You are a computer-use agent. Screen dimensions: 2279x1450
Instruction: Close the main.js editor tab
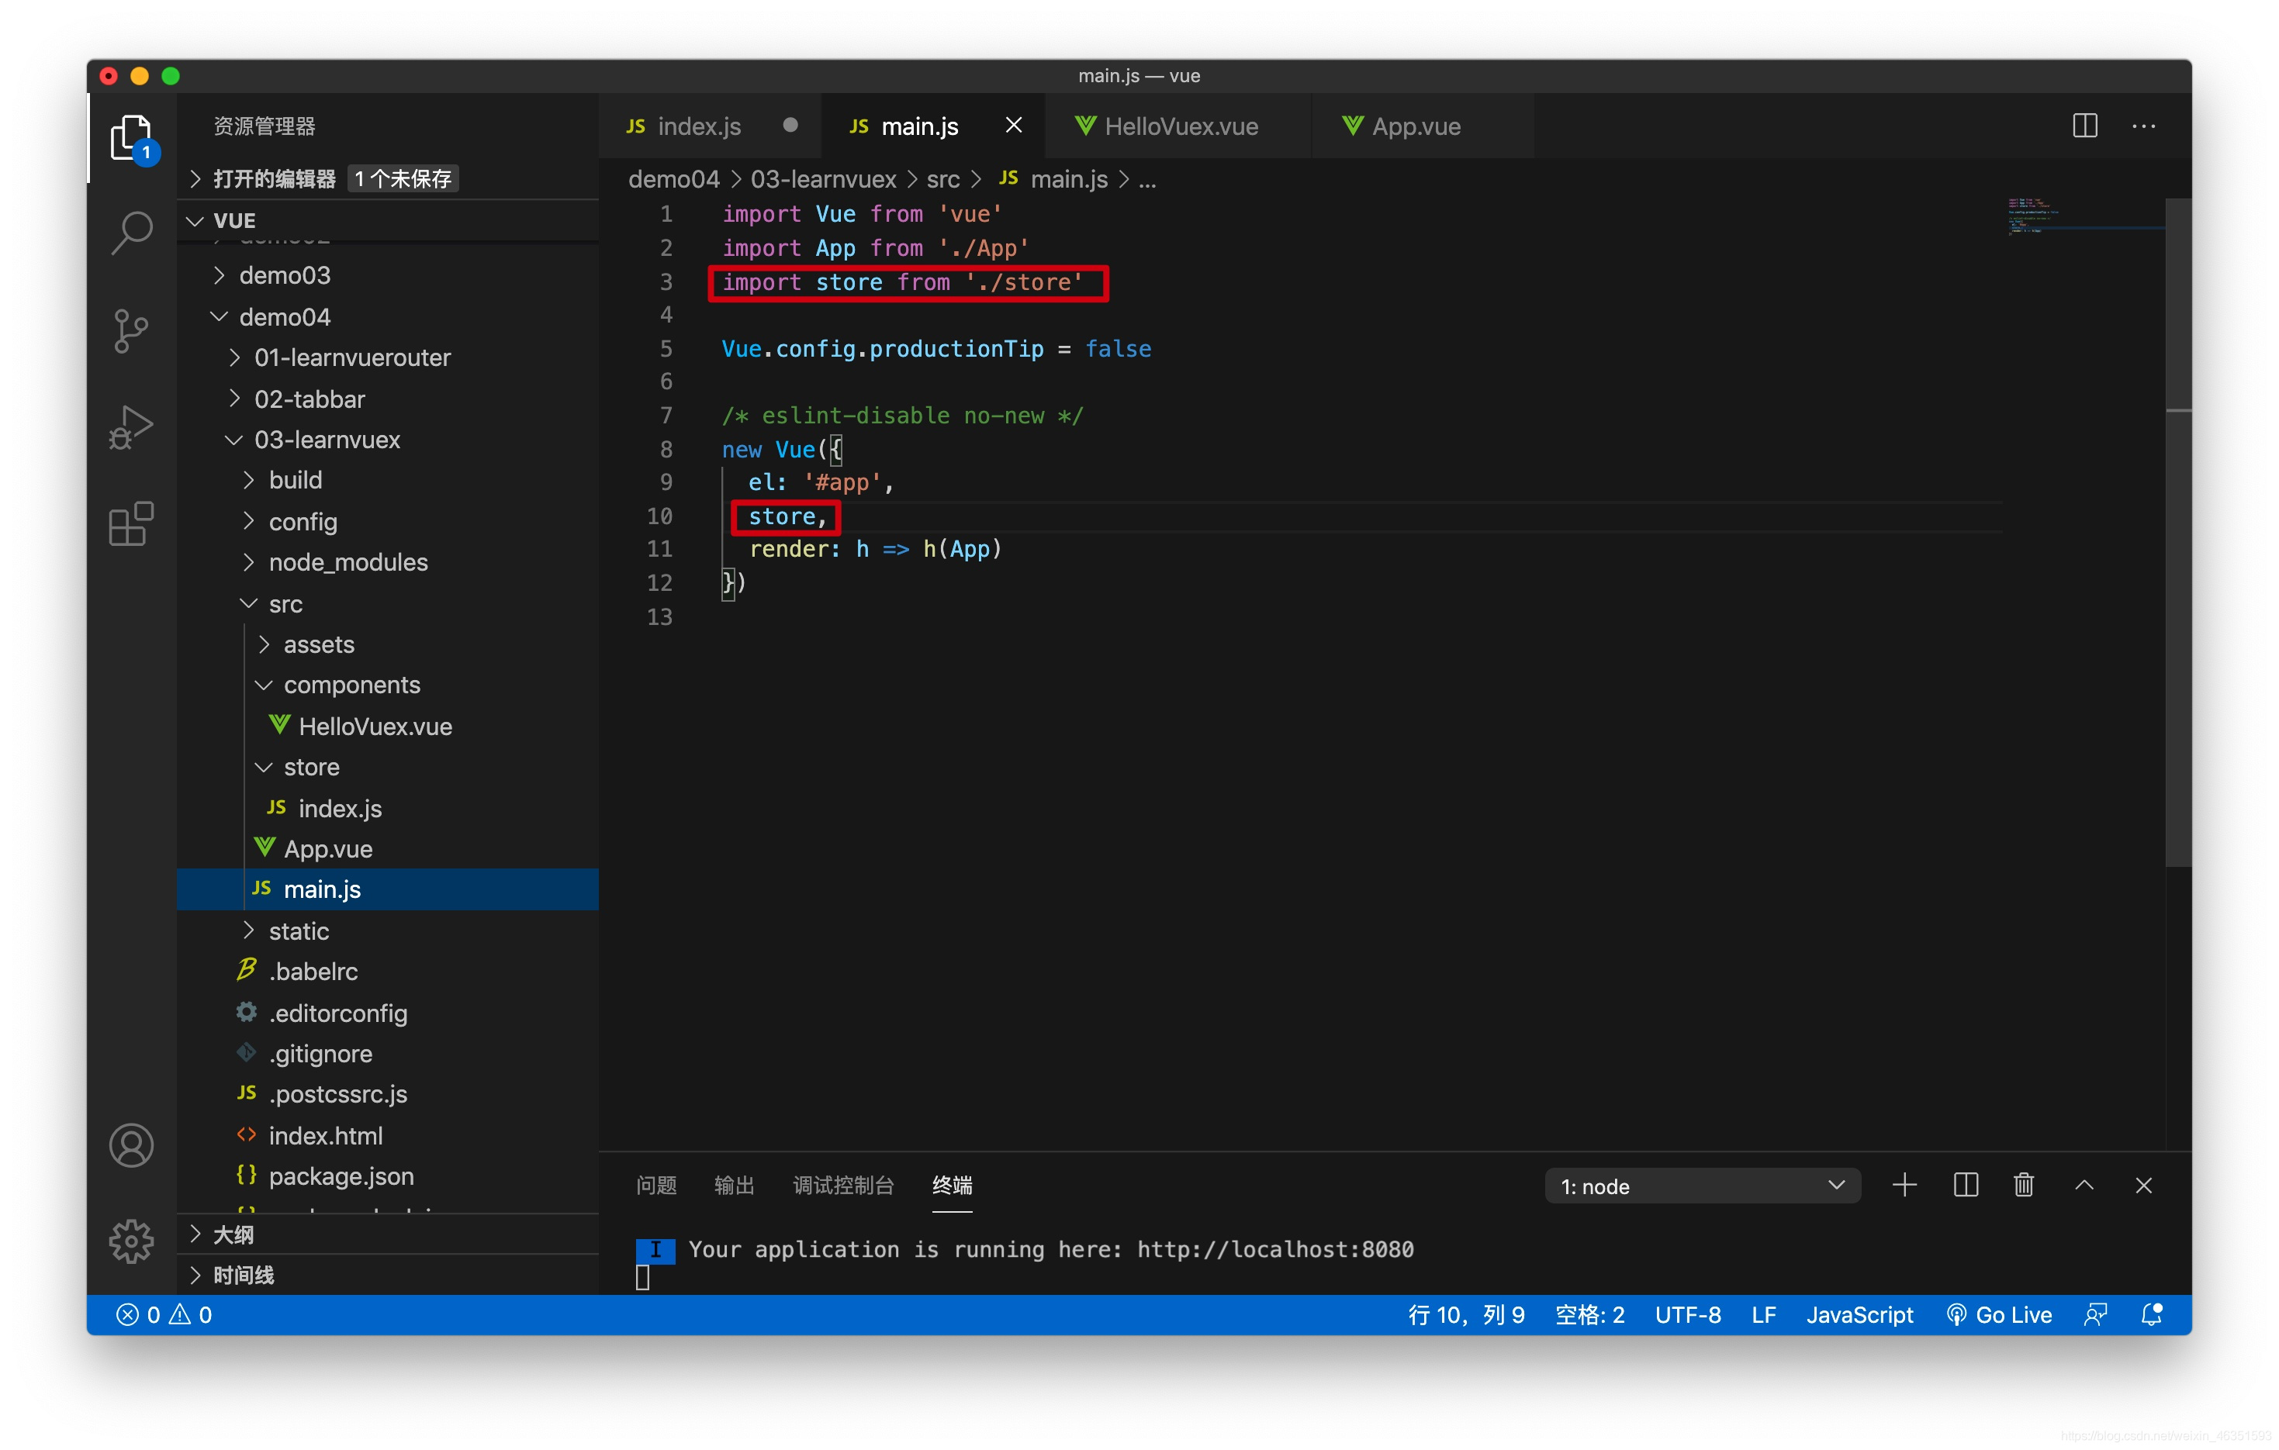pyautogui.click(x=1014, y=126)
